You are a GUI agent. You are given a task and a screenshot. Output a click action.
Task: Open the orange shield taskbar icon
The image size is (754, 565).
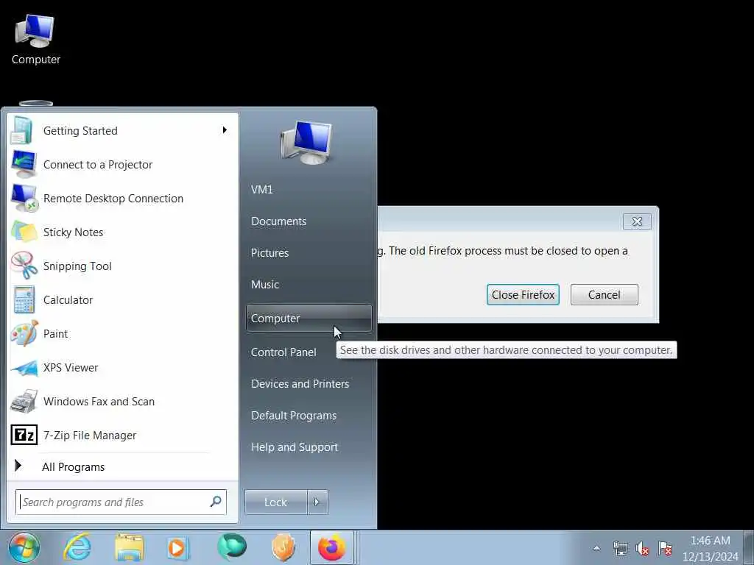(x=283, y=547)
